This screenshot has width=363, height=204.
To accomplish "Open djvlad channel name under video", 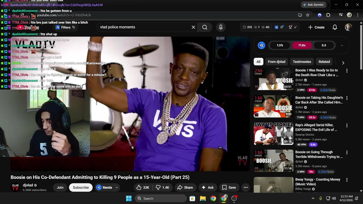I will (28, 185).
